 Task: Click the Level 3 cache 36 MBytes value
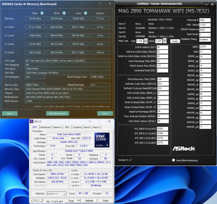[x=96, y=186]
